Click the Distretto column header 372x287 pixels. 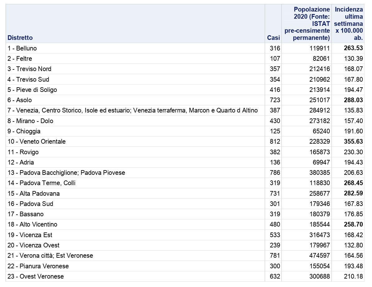(20, 38)
